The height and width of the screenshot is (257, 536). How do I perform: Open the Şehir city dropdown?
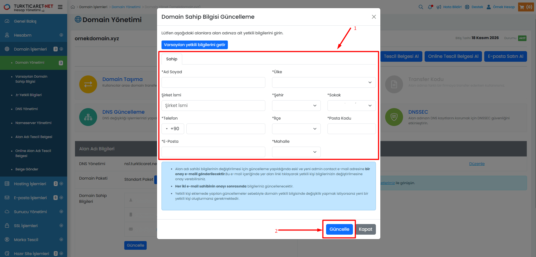(296, 106)
